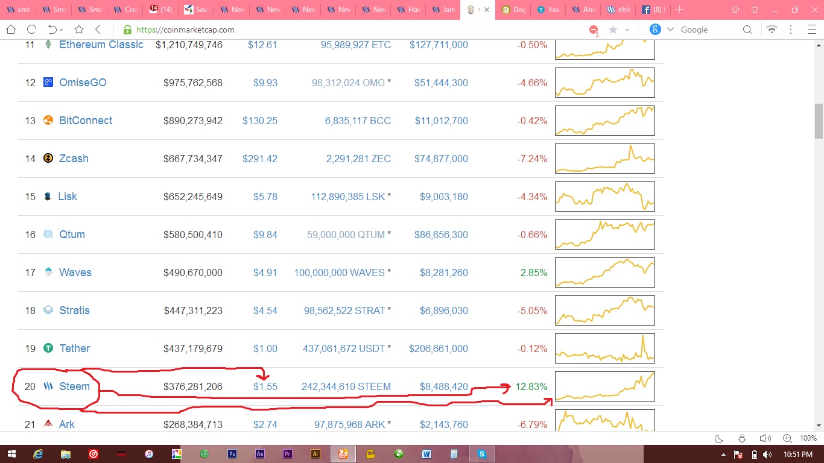Launch Photoshop from the taskbar
The width and height of the screenshot is (824, 463).
click(232, 454)
